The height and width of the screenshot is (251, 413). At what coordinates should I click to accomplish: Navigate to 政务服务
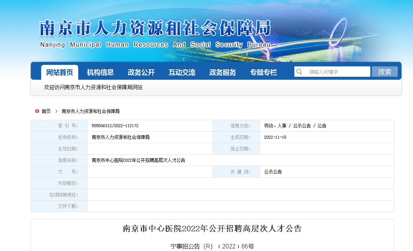222,73
